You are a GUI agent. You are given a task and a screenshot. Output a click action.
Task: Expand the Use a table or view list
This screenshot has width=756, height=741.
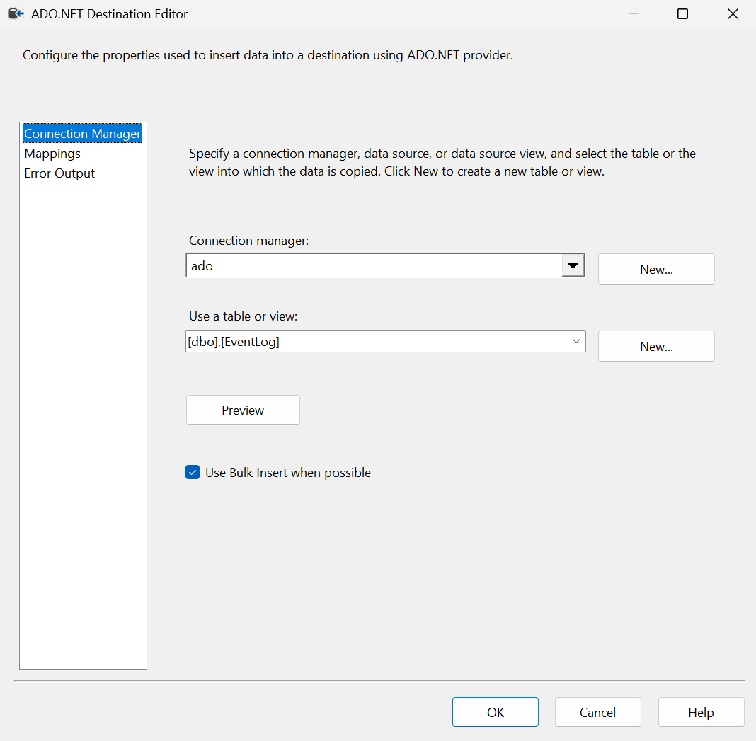point(575,340)
